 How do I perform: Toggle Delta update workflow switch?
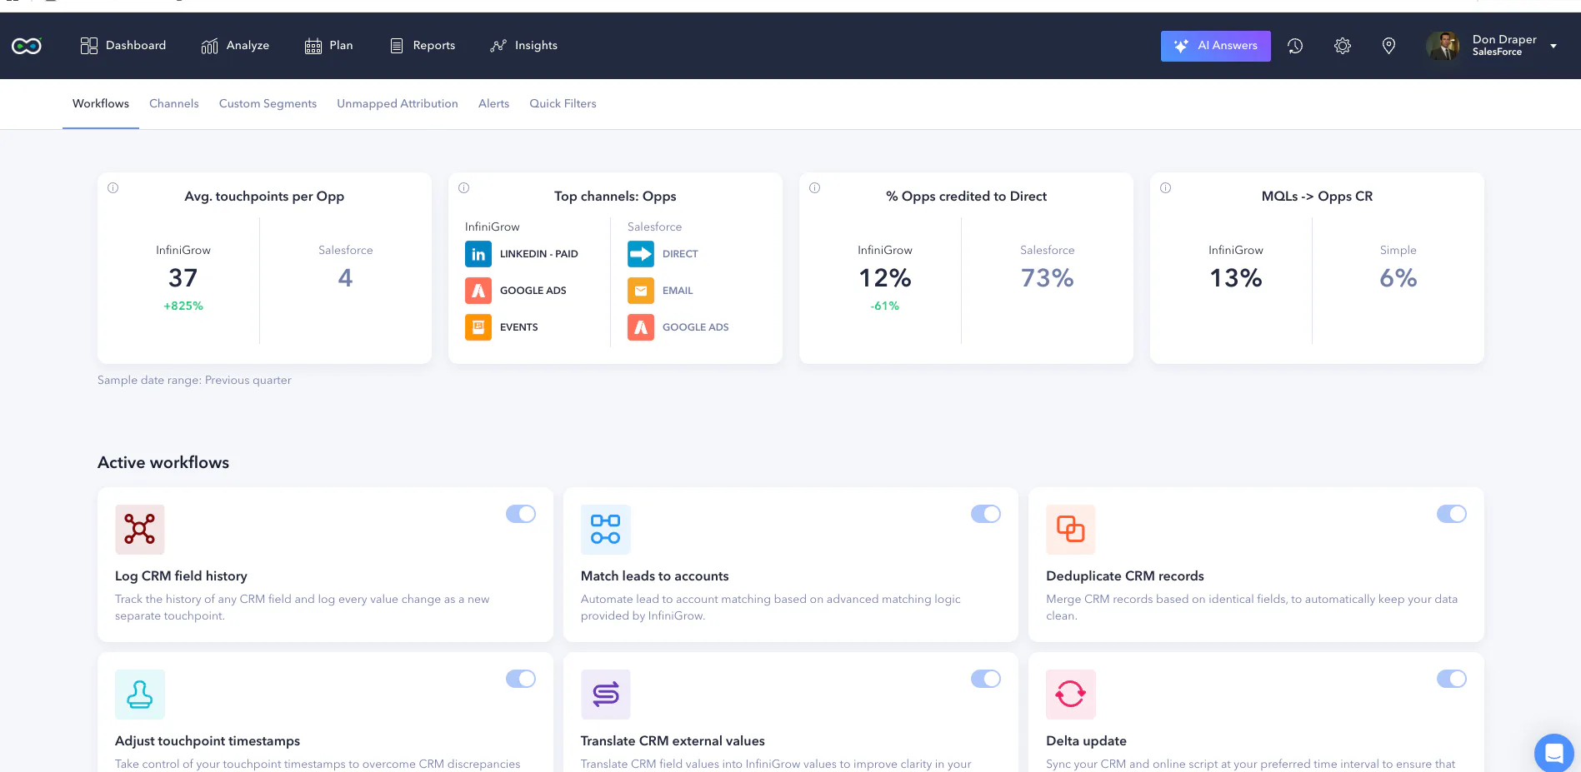pos(1452,679)
